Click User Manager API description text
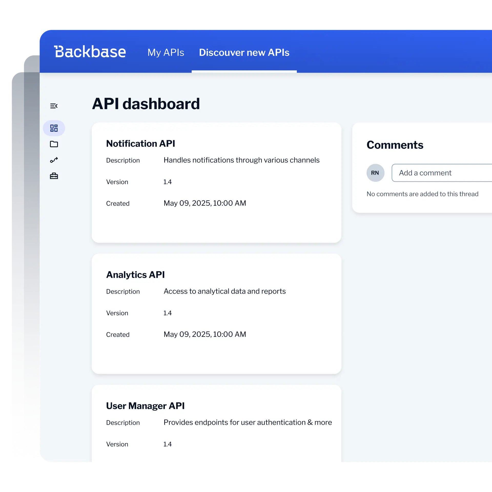 (x=248, y=423)
